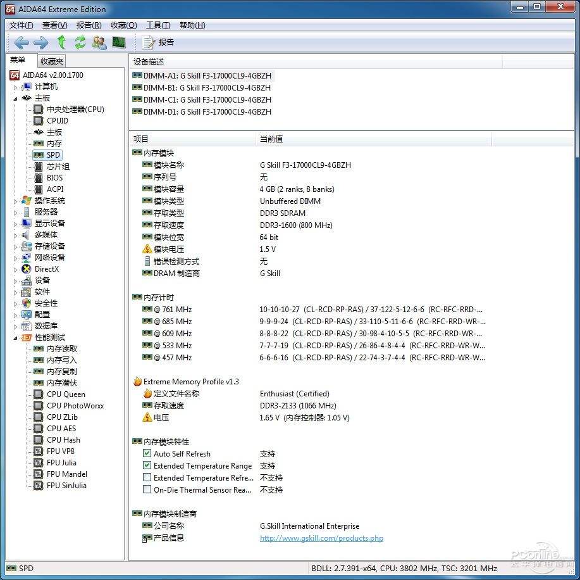This screenshot has width=580, height=580.
Task: Go forward with the blue right arrow
Action: pos(40,42)
